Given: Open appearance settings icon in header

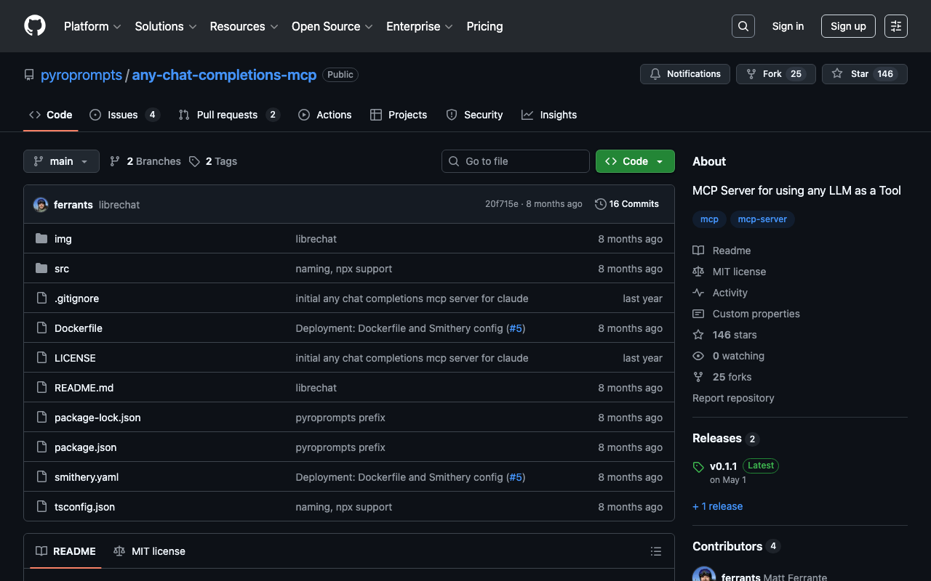Looking at the screenshot, I should tap(895, 26).
